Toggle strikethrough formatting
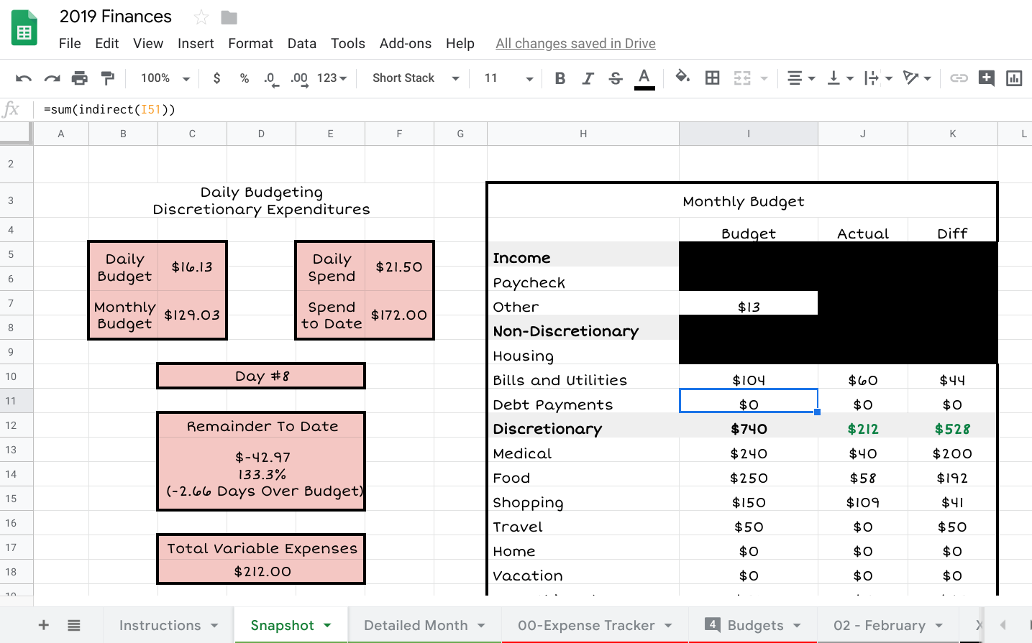 coord(616,78)
